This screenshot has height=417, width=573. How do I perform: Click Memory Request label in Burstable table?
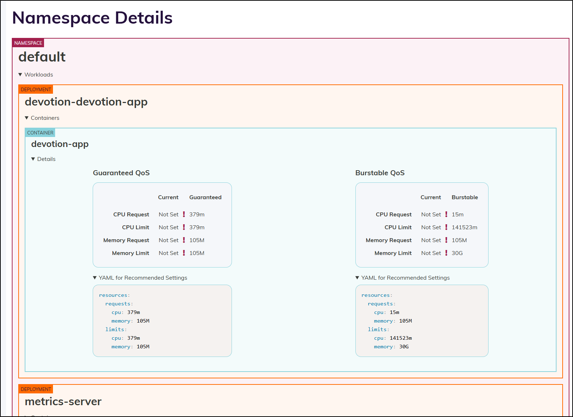(389, 240)
